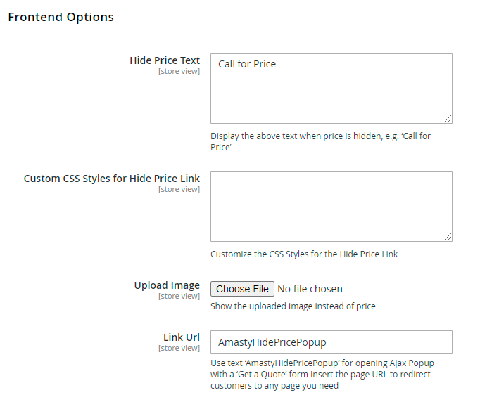Click the 'Display the above text' help note
The image size is (480, 402).
tap(320, 141)
